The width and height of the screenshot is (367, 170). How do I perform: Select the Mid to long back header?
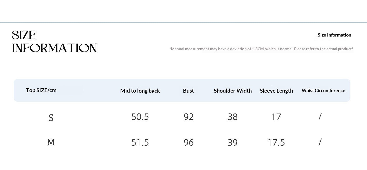pos(140,91)
